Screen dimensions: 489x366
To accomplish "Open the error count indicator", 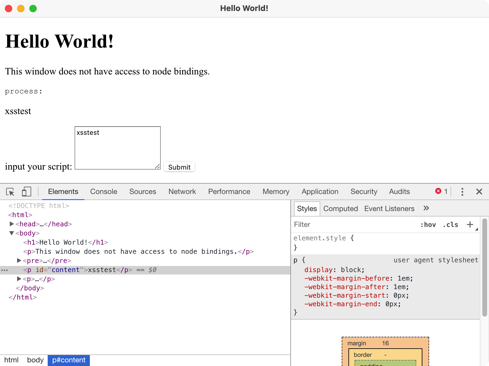I will tap(441, 191).
